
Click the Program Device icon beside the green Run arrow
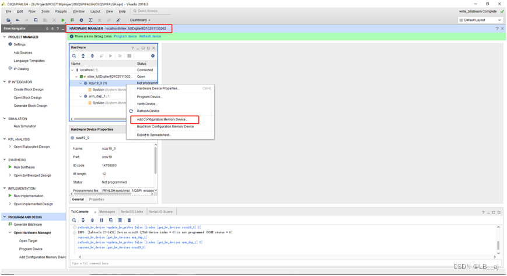(72, 20)
